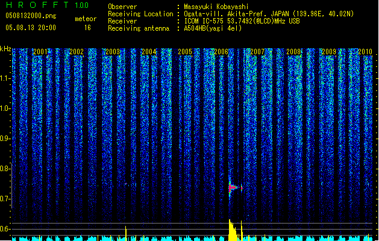The image size is (379, 241).
Task: Select the filename 0508132000.png
Action: (x=31, y=16)
